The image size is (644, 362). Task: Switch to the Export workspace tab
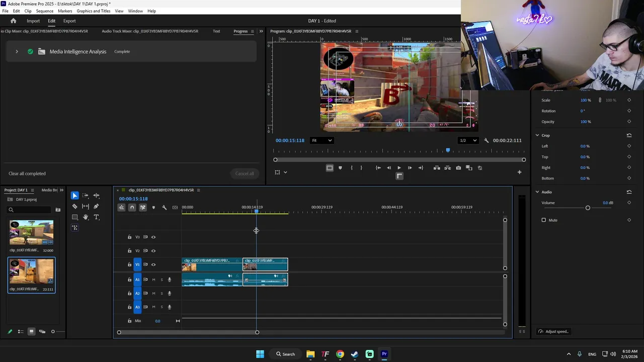69,21
